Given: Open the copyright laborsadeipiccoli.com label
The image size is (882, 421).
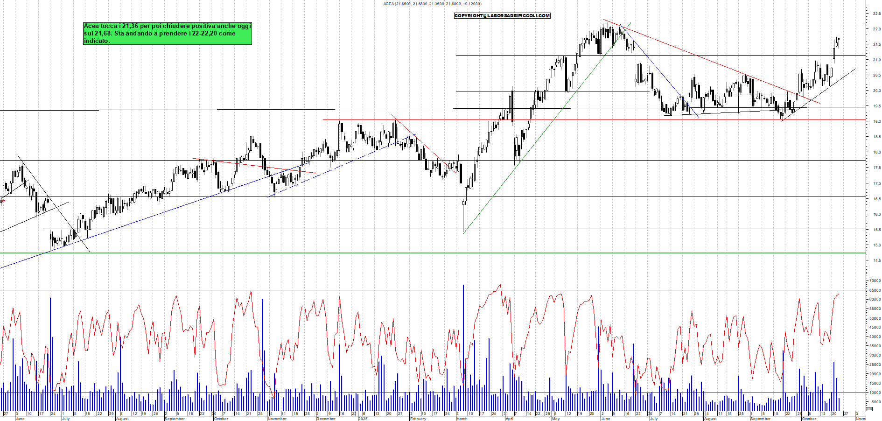Looking at the screenshot, I should [x=502, y=16].
